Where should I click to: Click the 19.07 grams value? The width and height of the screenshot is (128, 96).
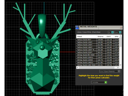pyautogui.click(x=100, y=57)
